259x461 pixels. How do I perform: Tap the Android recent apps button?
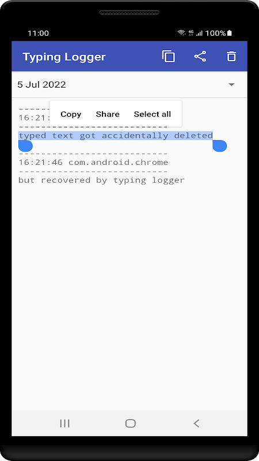64,424
